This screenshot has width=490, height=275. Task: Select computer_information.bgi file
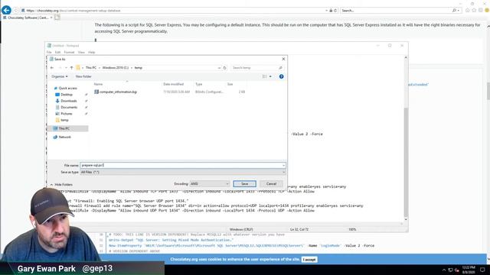tap(118, 92)
